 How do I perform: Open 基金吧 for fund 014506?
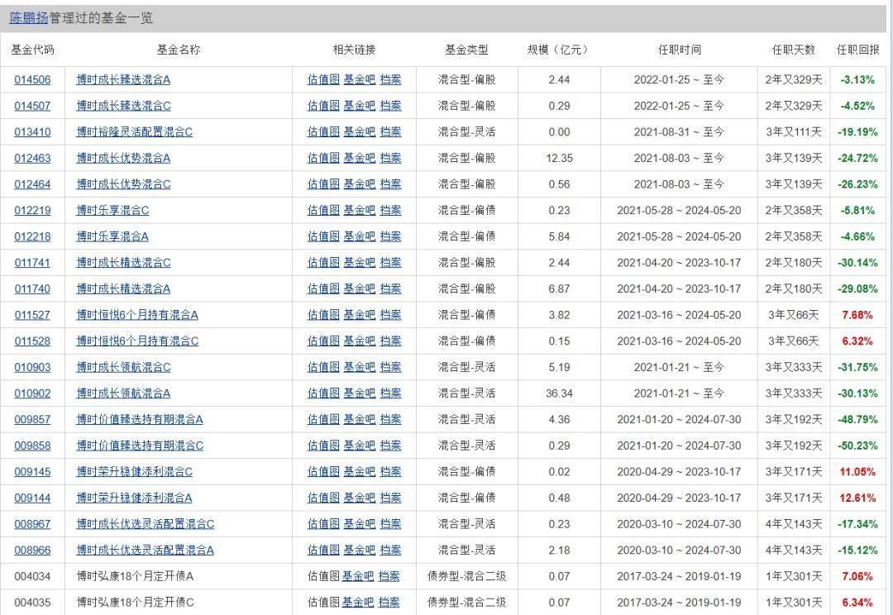pyautogui.click(x=360, y=79)
